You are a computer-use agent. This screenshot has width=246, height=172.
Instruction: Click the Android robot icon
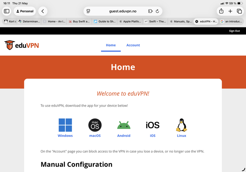(124, 125)
